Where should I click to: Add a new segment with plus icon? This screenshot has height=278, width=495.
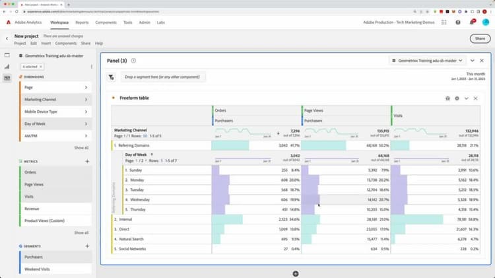[x=87, y=246]
